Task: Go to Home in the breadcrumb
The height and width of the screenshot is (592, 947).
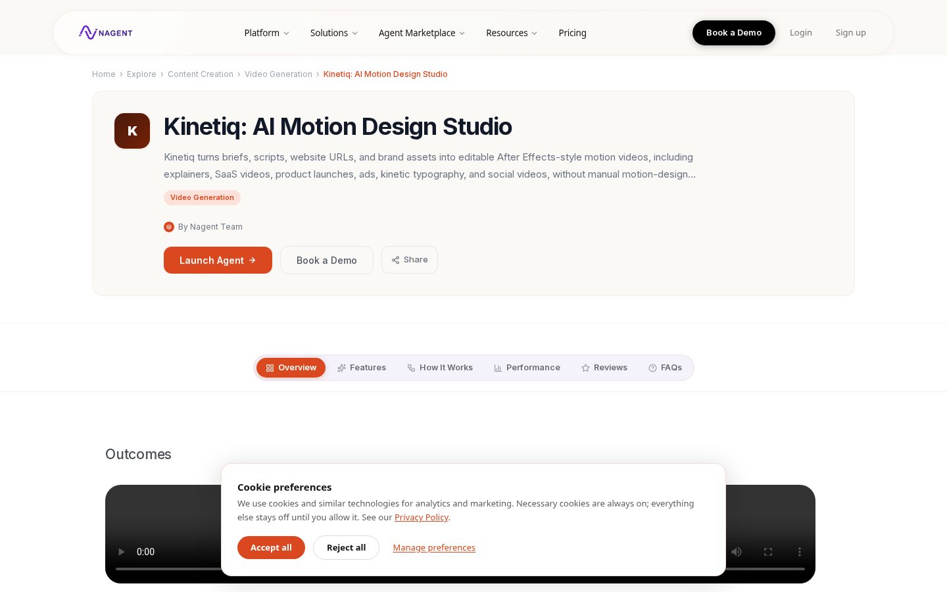Action: point(103,74)
